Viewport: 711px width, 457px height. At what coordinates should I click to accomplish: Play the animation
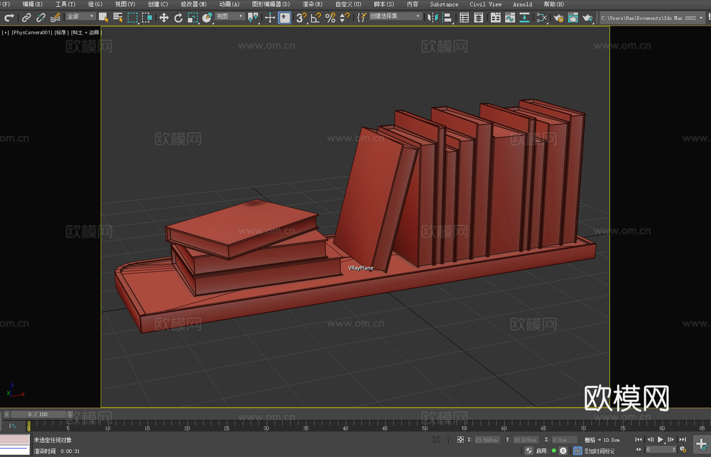coord(660,439)
